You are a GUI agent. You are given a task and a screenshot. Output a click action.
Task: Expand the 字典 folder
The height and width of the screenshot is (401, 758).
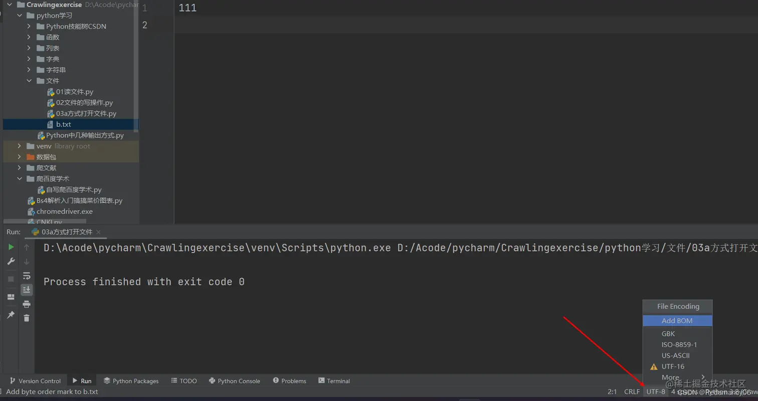(x=29, y=59)
